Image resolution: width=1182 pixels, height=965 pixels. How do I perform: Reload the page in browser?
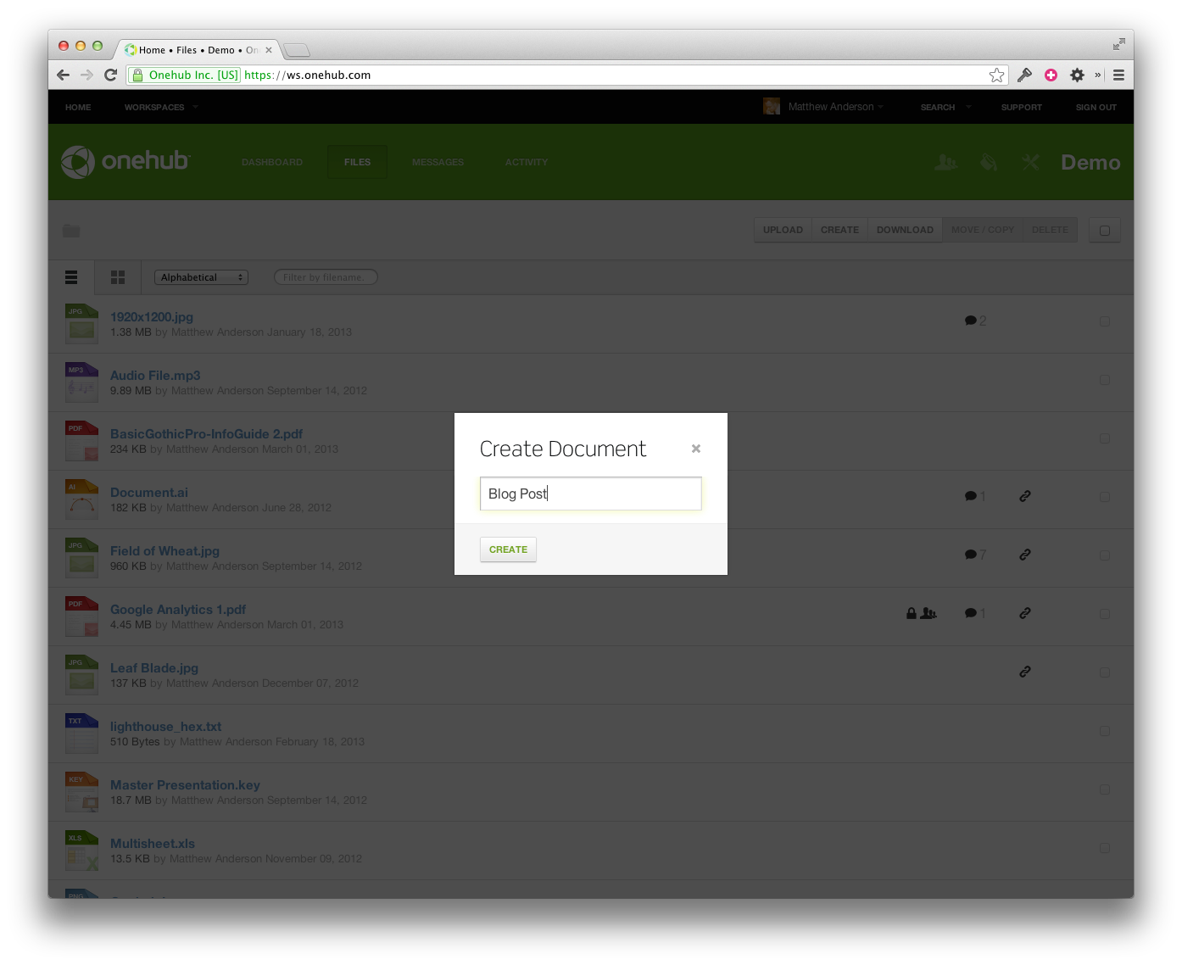coord(110,75)
